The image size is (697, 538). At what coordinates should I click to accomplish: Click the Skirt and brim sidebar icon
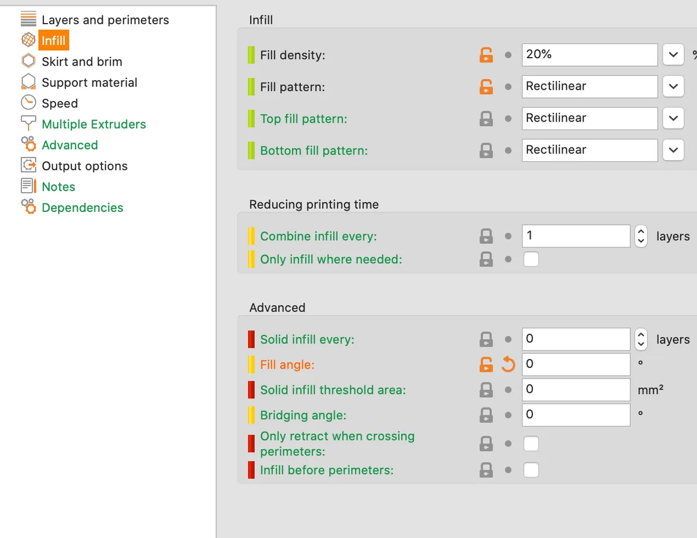(28, 61)
